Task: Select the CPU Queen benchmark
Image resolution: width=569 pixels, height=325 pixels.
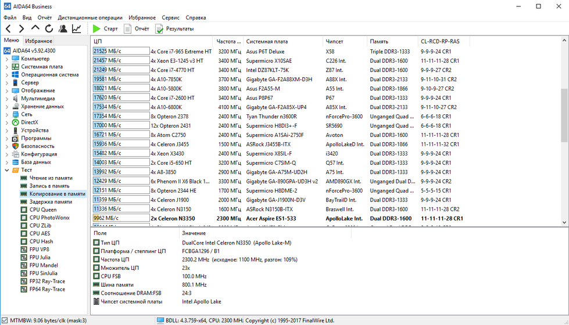Action: 43,210
